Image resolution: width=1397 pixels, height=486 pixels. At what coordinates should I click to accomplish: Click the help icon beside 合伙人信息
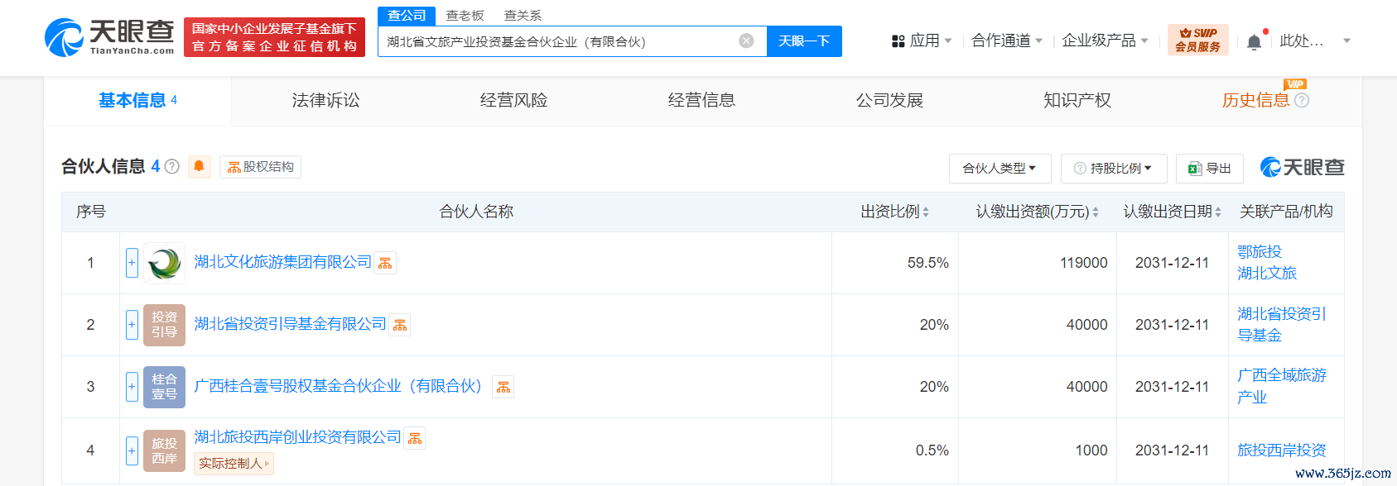point(172,166)
